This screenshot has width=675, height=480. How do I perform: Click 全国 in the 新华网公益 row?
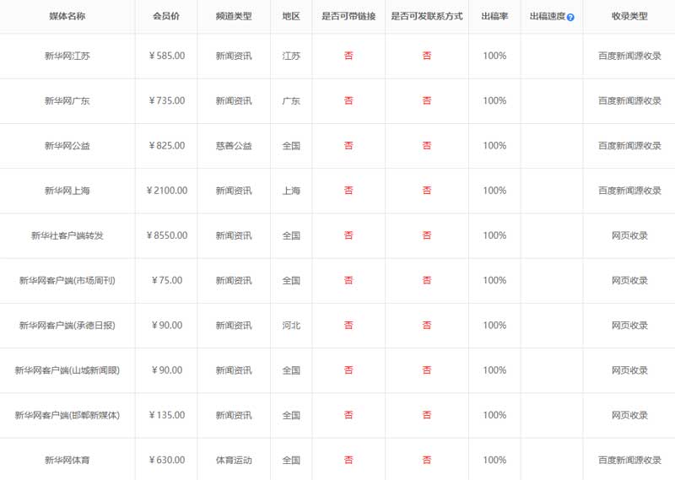[291, 146]
